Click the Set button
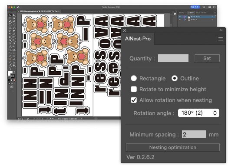The width and height of the screenshot is (228, 166). click(x=207, y=58)
